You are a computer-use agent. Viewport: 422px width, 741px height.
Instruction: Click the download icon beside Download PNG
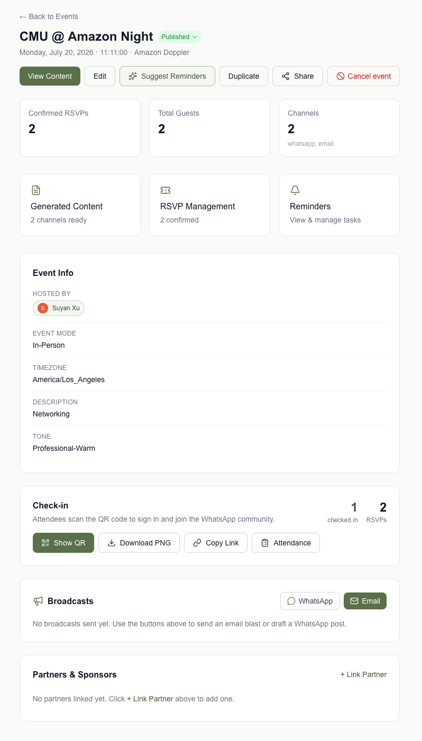pyautogui.click(x=112, y=543)
